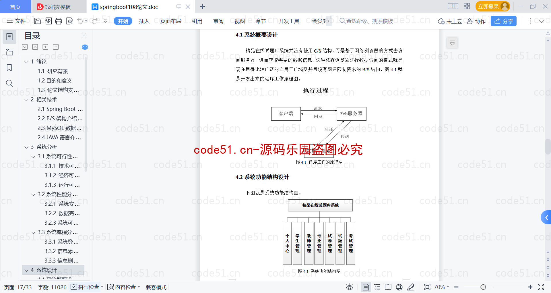This screenshot has height=293, width=551.
Task: Select the 插入 ribbon tab
Action: click(x=144, y=21)
